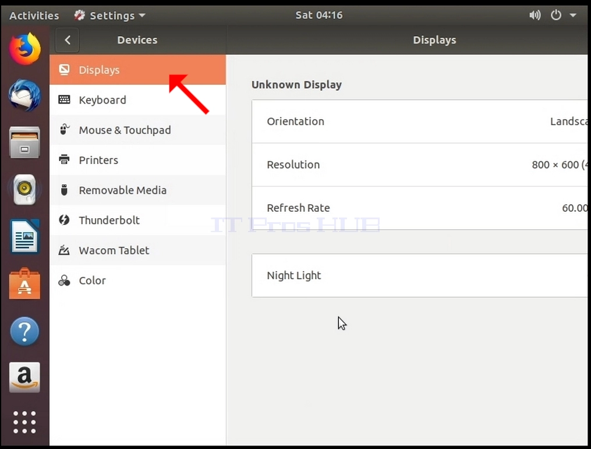This screenshot has width=591, height=449.
Task: Select Printers in the Devices list
Action: (x=137, y=160)
